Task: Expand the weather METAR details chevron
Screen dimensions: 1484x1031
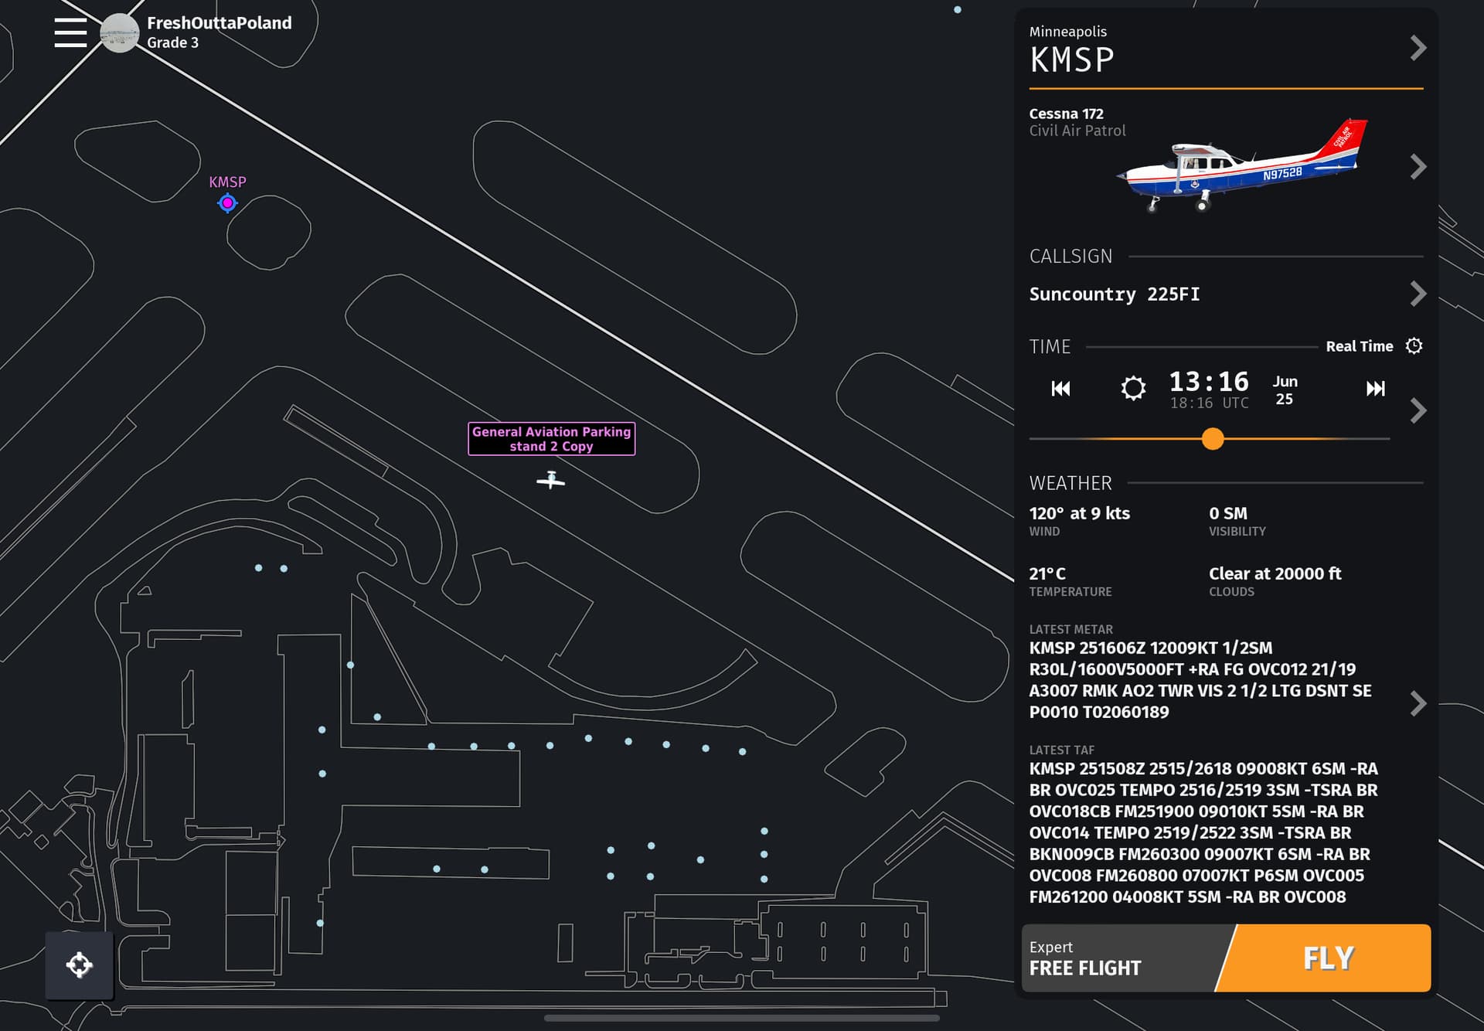Action: pos(1418,703)
